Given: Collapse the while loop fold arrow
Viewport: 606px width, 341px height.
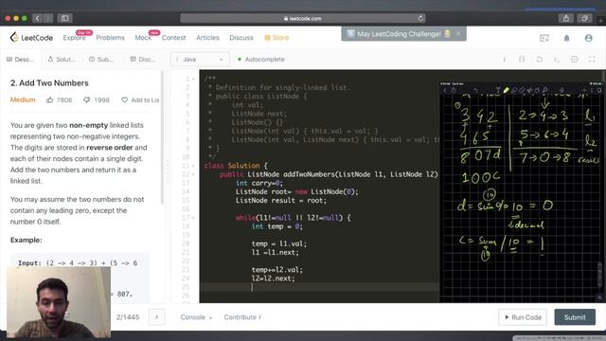Looking at the screenshot, I should point(193,218).
